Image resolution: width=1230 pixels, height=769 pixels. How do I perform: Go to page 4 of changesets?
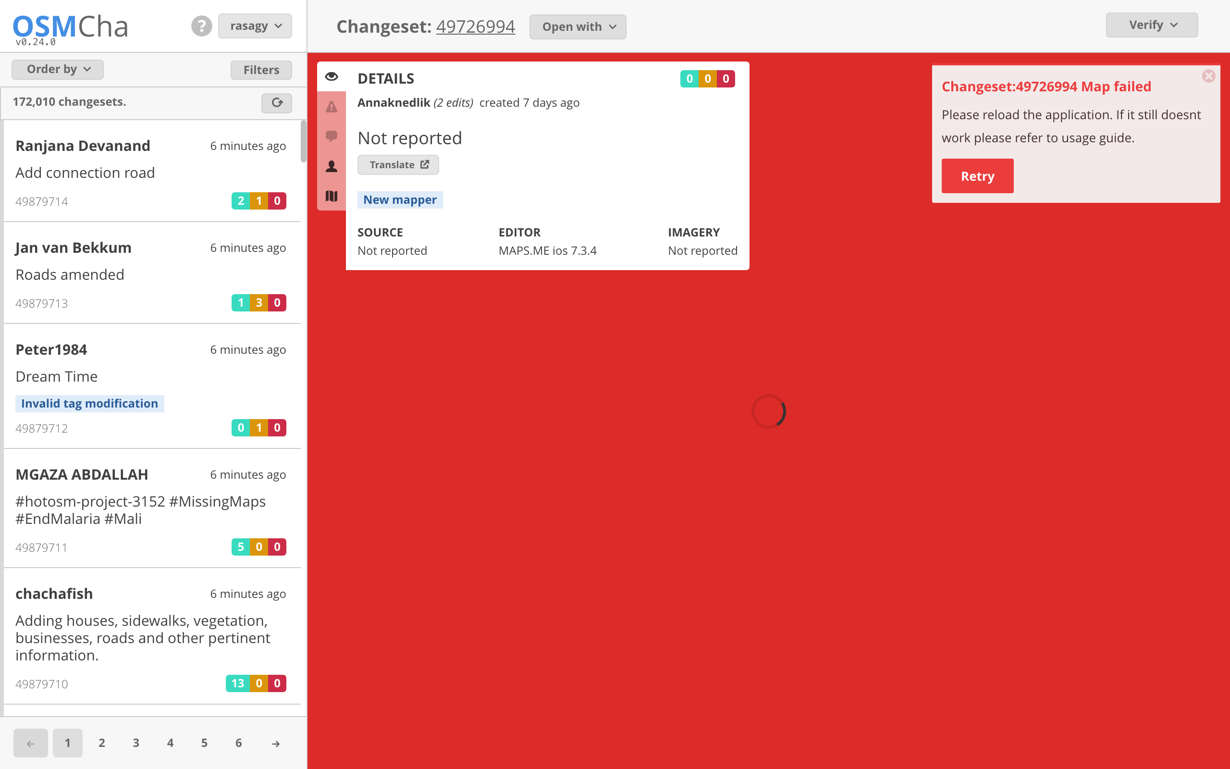170,743
